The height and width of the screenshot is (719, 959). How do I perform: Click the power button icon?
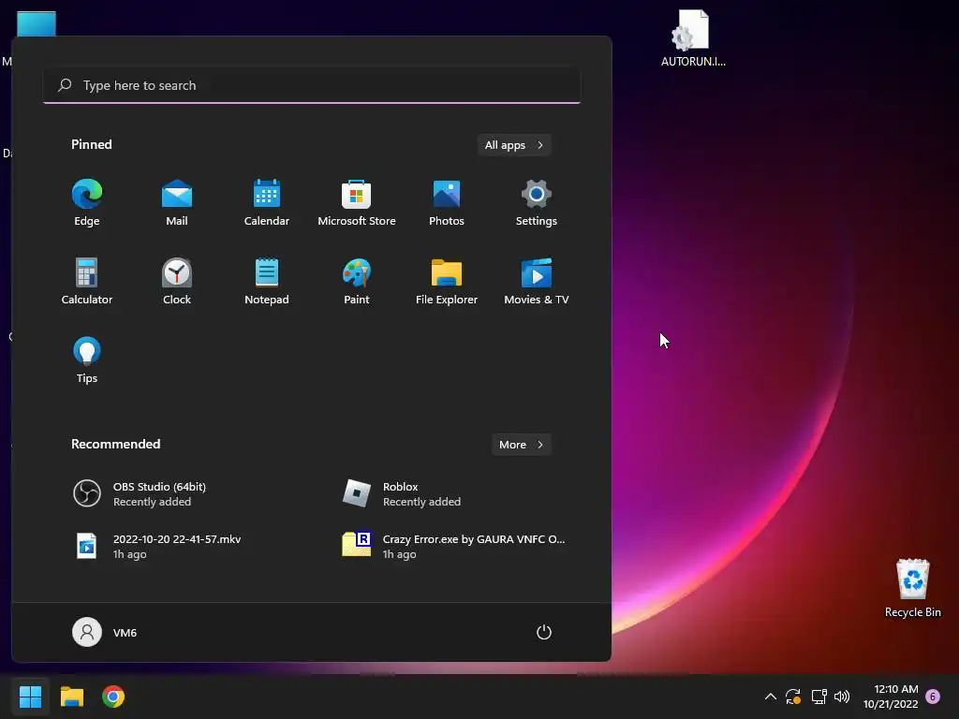click(x=544, y=632)
